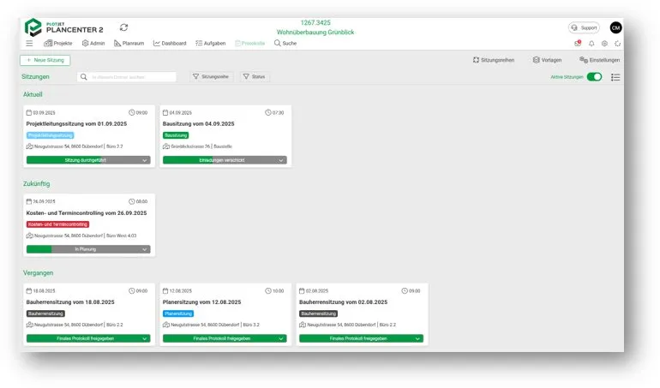660x388 pixels.
Task: Create a new session with Neue Sitzung
Action: click(45, 60)
